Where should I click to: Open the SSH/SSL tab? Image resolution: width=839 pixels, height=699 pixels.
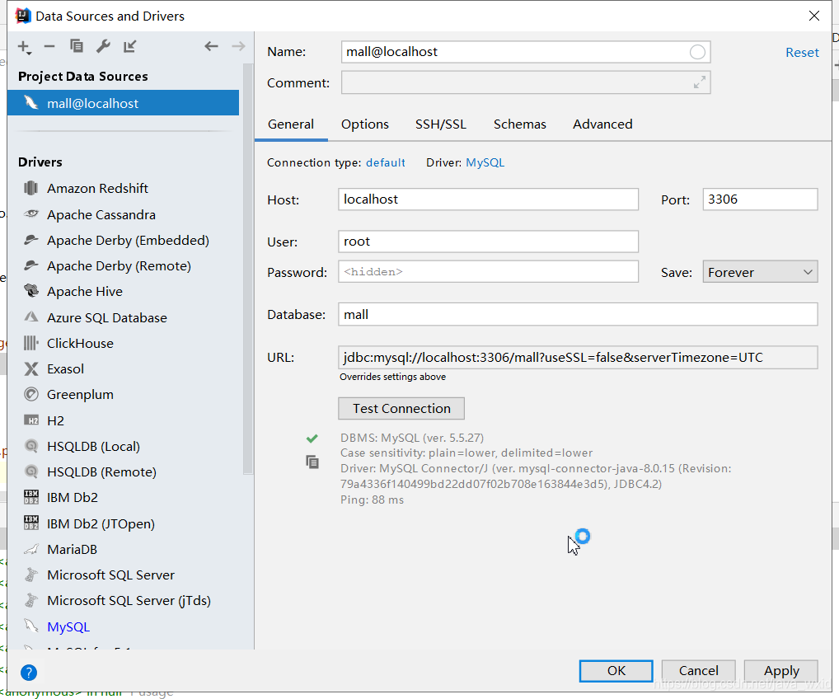[x=441, y=124]
